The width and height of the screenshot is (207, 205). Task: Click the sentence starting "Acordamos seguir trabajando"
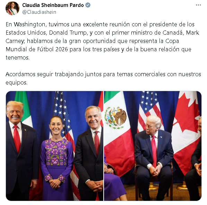[x=103, y=78]
